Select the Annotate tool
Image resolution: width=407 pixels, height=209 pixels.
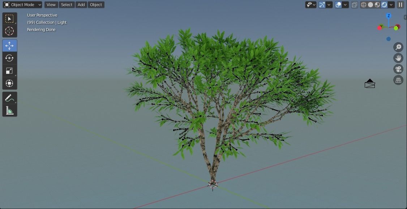[x=9, y=98]
